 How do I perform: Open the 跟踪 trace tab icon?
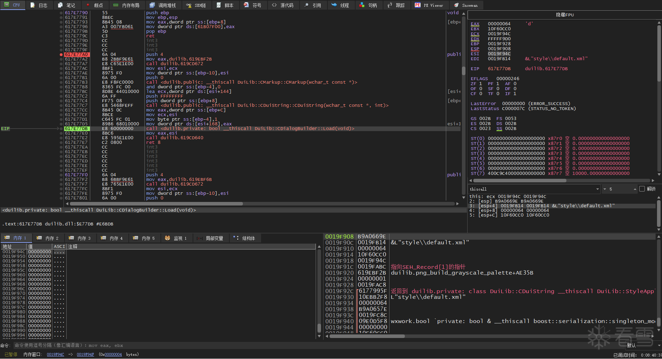click(390, 5)
